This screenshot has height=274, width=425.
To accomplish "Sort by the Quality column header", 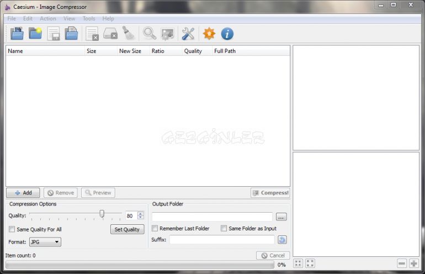I will pyautogui.click(x=197, y=51).
